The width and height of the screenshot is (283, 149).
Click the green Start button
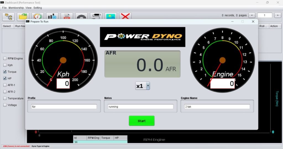[142, 121]
